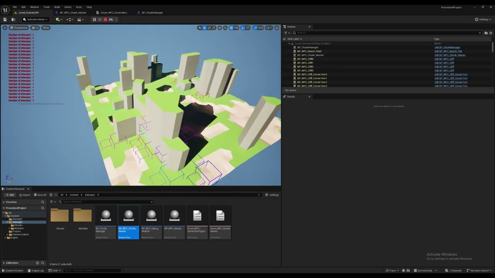Collapse the Level_Overworld tree in Outliner
Image resolution: width=495 pixels, height=278 pixels.
pyautogui.click(x=289, y=44)
